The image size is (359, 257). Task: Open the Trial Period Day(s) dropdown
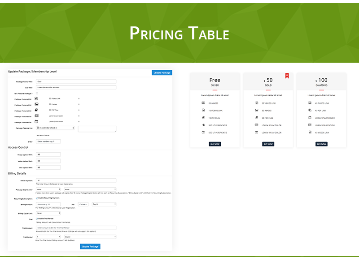click(x=90, y=236)
